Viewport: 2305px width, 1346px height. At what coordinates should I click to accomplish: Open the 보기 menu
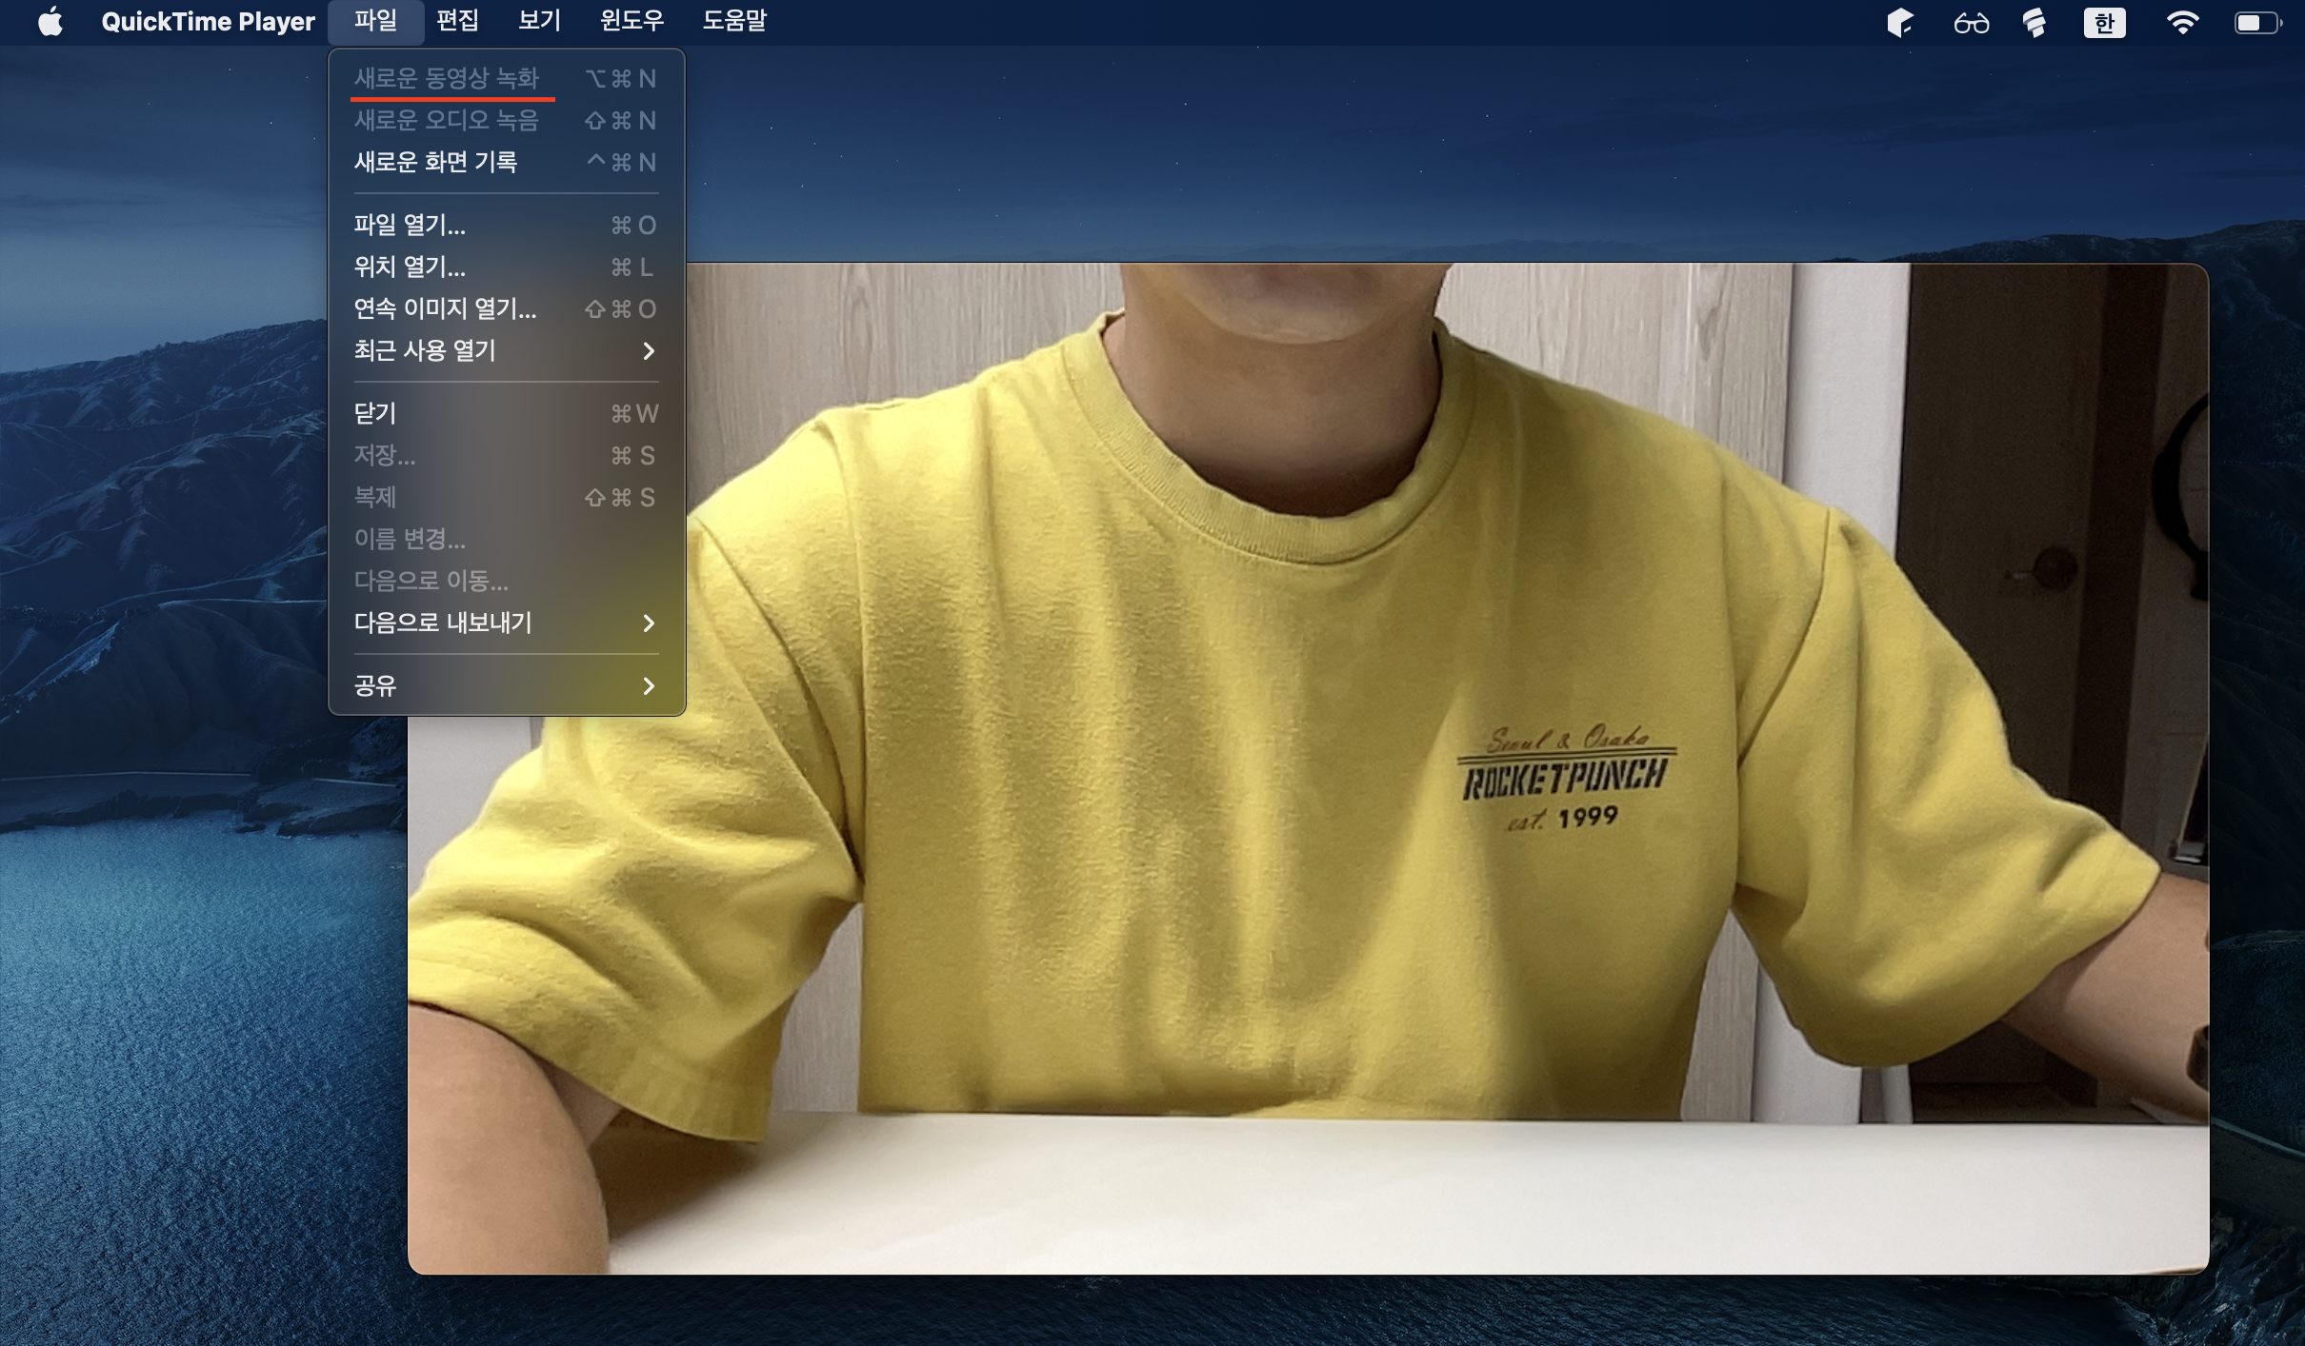[539, 21]
